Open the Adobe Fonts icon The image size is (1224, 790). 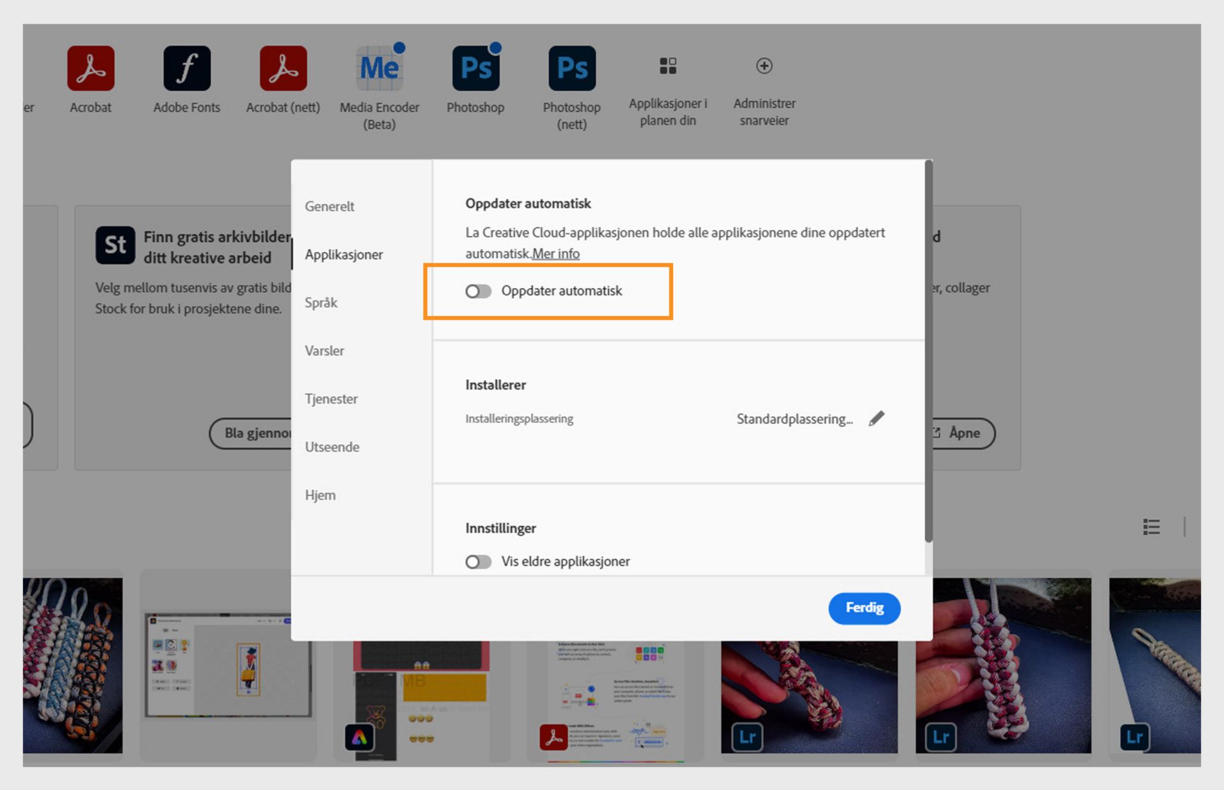187,68
